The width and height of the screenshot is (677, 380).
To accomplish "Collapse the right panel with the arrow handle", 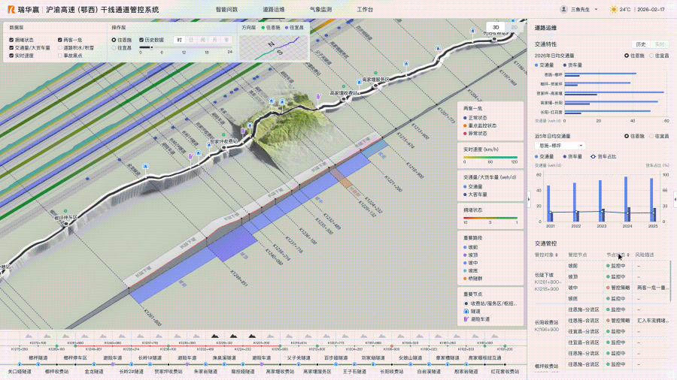I will click(529, 199).
